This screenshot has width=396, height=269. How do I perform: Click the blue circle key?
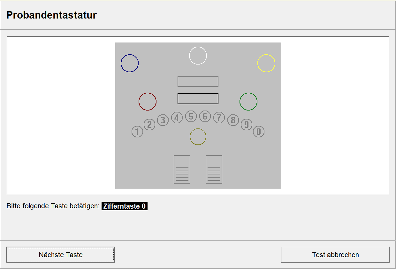[x=130, y=63]
